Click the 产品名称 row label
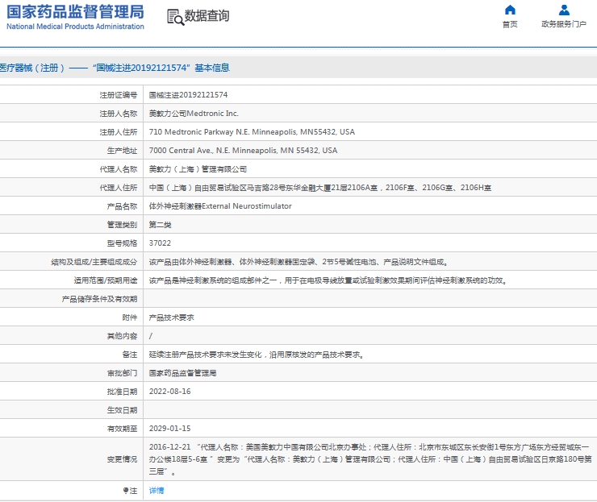Screen dimensions: 597x502 (x=122, y=206)
